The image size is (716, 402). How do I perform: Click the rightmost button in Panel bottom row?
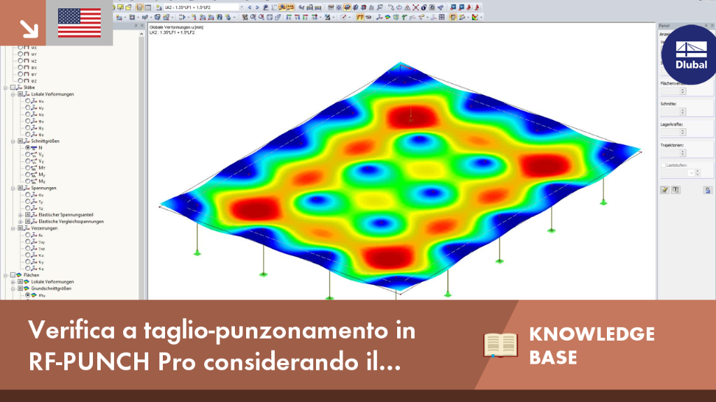[x=708, y=190]
